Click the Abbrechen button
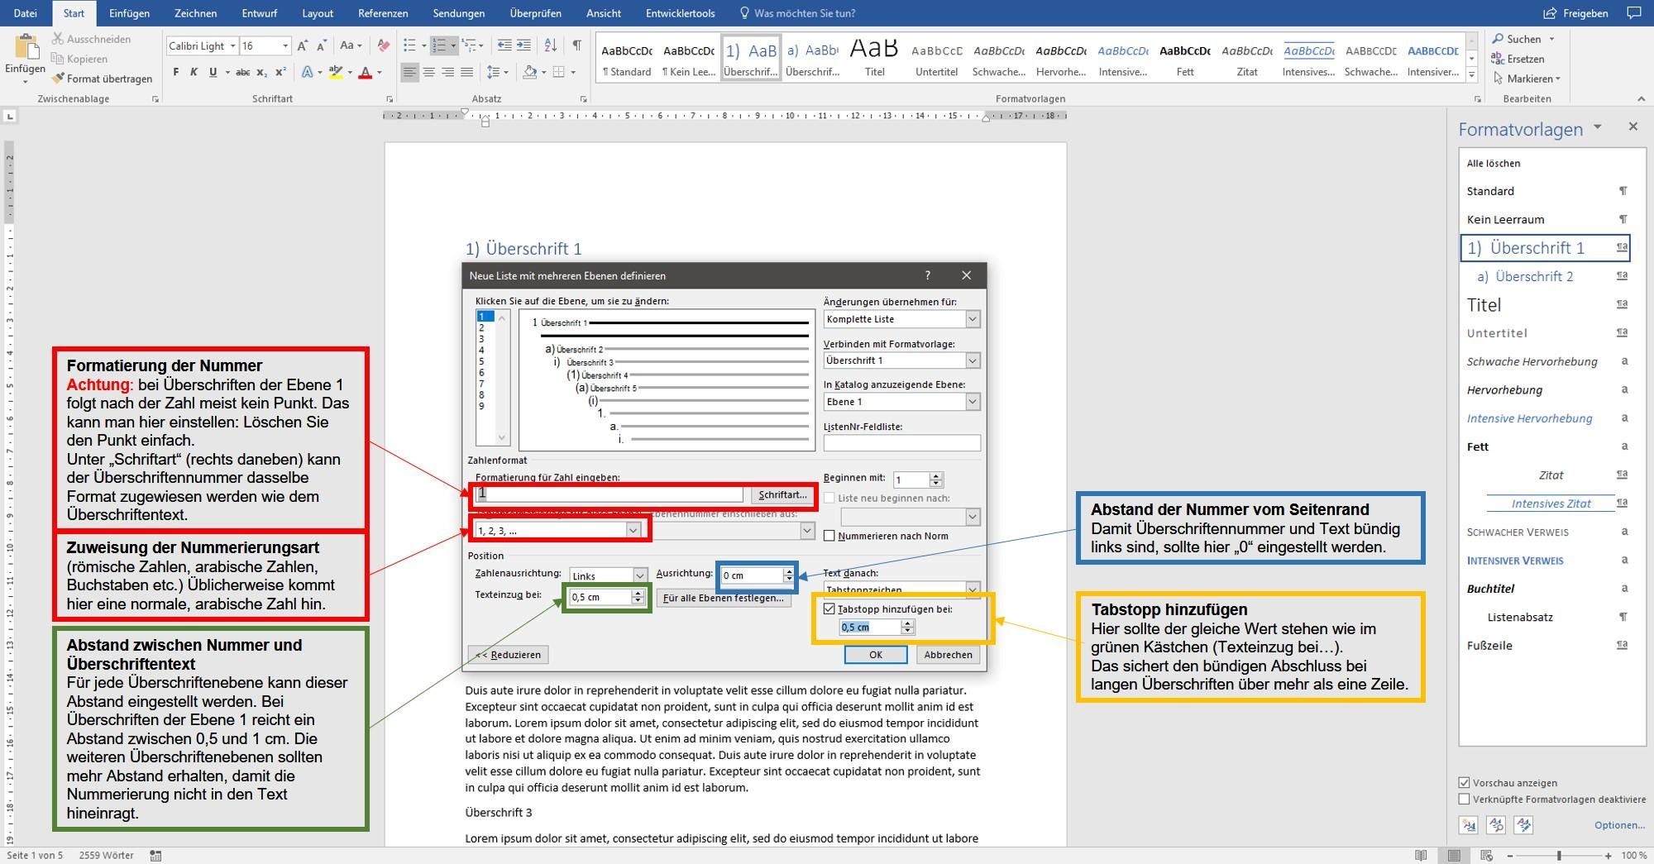Image resolution: width=1654 pixels, height=864 pixels. coord(948,655)
